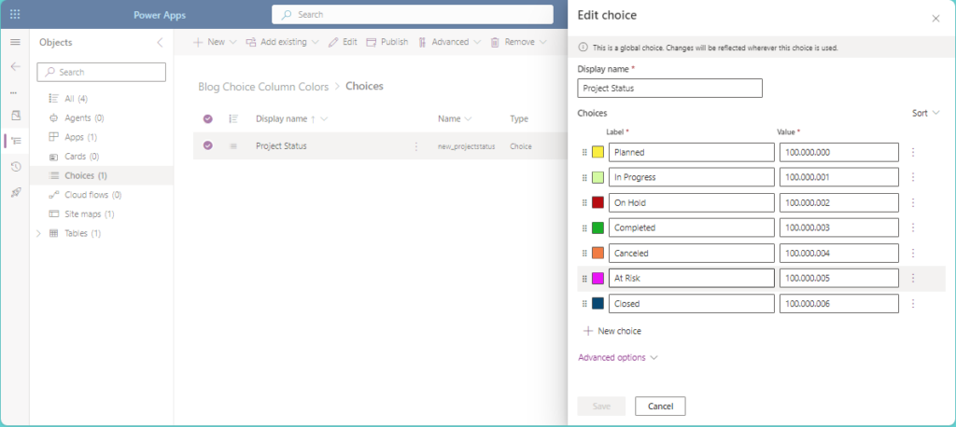Close the Edit choice panel
The image size is (956, 427).
(935, 19)
